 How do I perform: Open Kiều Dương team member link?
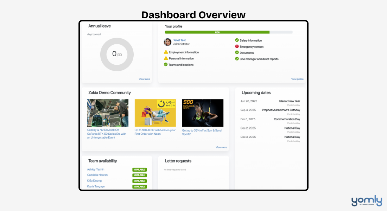(94, 181)
